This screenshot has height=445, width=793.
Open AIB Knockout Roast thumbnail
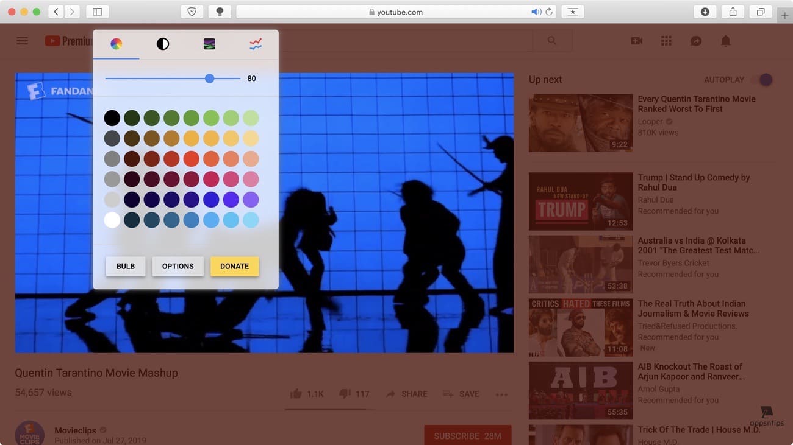[581, 391]
